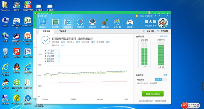
Task: Open the 装机必备 essential software cube icon
Action: click(x=117, y=23)
